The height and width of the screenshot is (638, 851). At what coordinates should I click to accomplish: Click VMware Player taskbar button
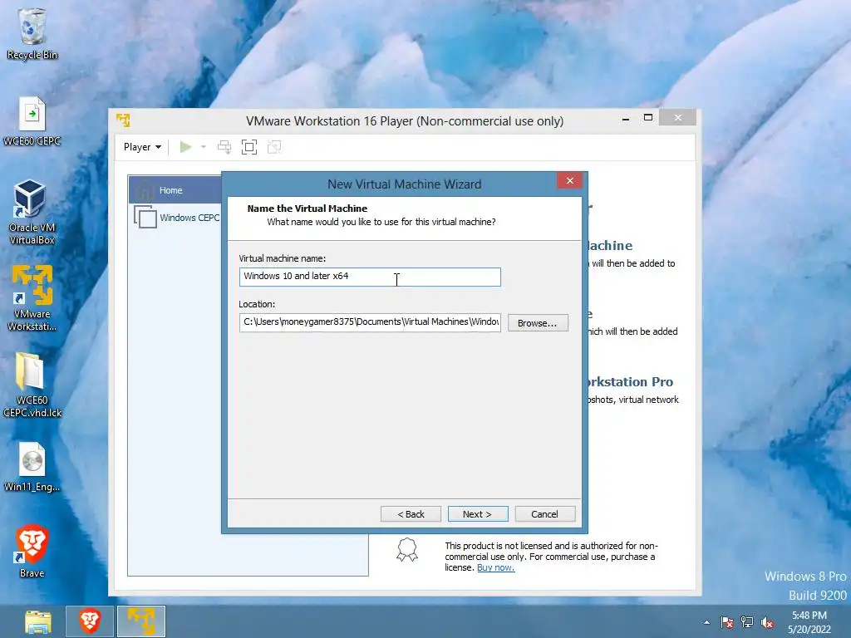point(141,621)
